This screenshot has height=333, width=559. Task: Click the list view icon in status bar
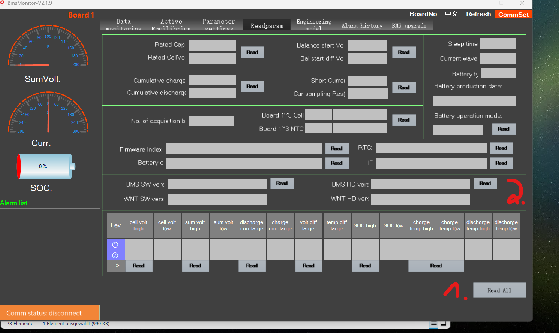(x=434, y=324)
